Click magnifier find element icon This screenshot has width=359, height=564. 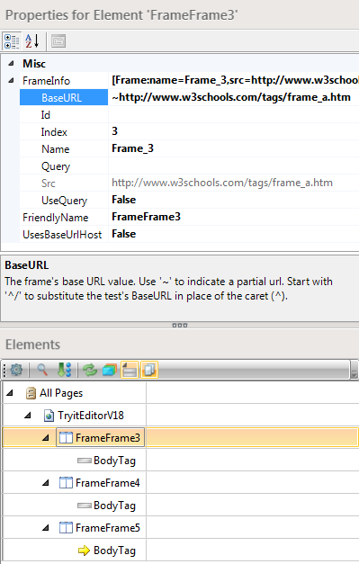pyautogui.click(x=42, y=370)
